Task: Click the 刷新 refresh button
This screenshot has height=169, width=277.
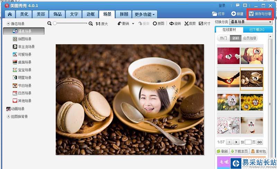Action: pos(222,151)
